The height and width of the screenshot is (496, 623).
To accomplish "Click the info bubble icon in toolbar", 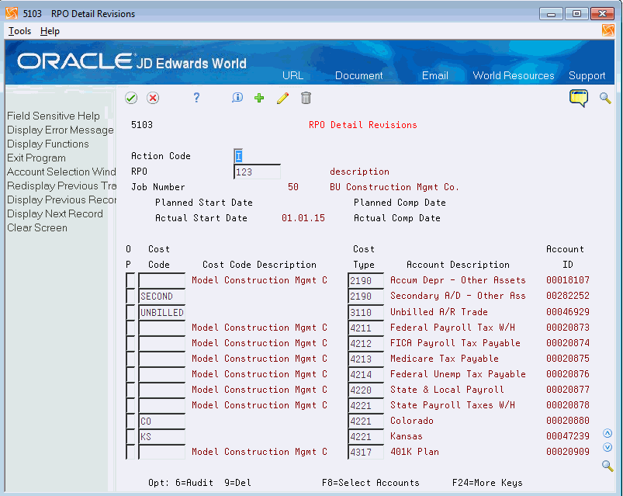I will click(x=237, y=98).
